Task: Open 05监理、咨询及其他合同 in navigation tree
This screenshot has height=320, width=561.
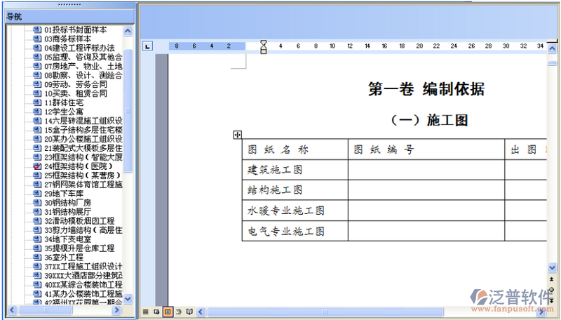Action: pos(83,57)
